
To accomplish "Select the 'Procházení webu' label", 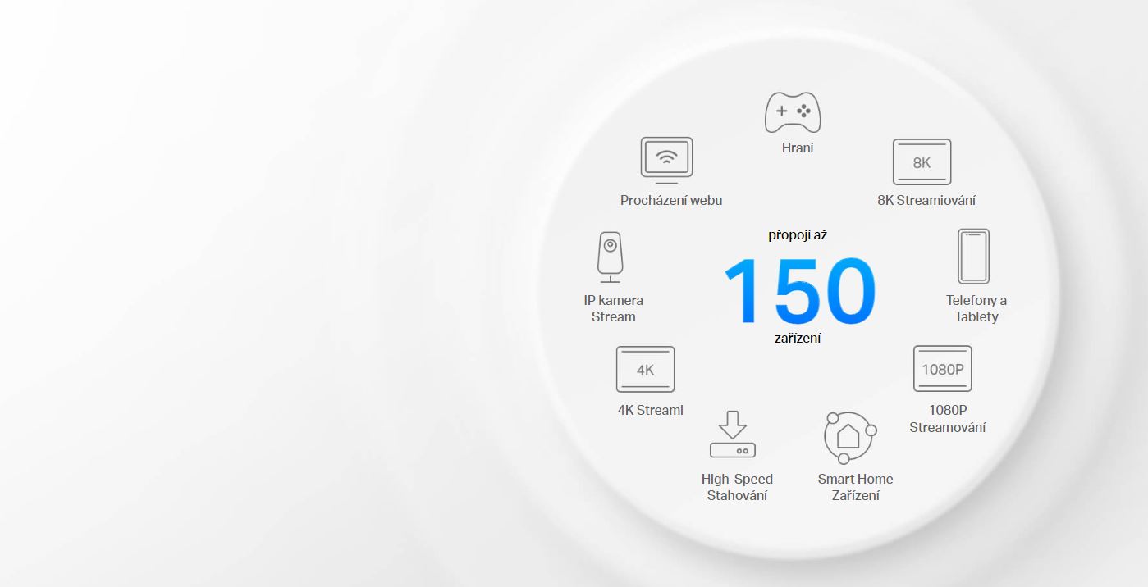I will point(671,201).
